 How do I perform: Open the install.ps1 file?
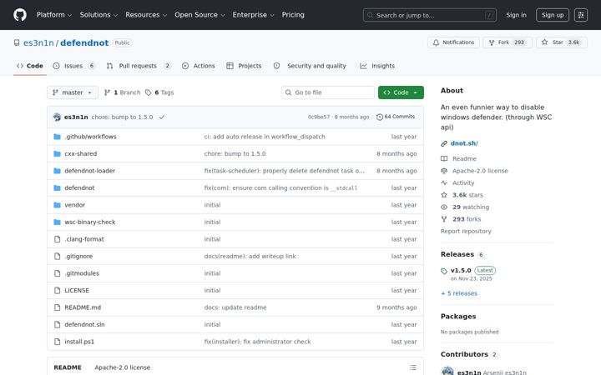point(79,342)
